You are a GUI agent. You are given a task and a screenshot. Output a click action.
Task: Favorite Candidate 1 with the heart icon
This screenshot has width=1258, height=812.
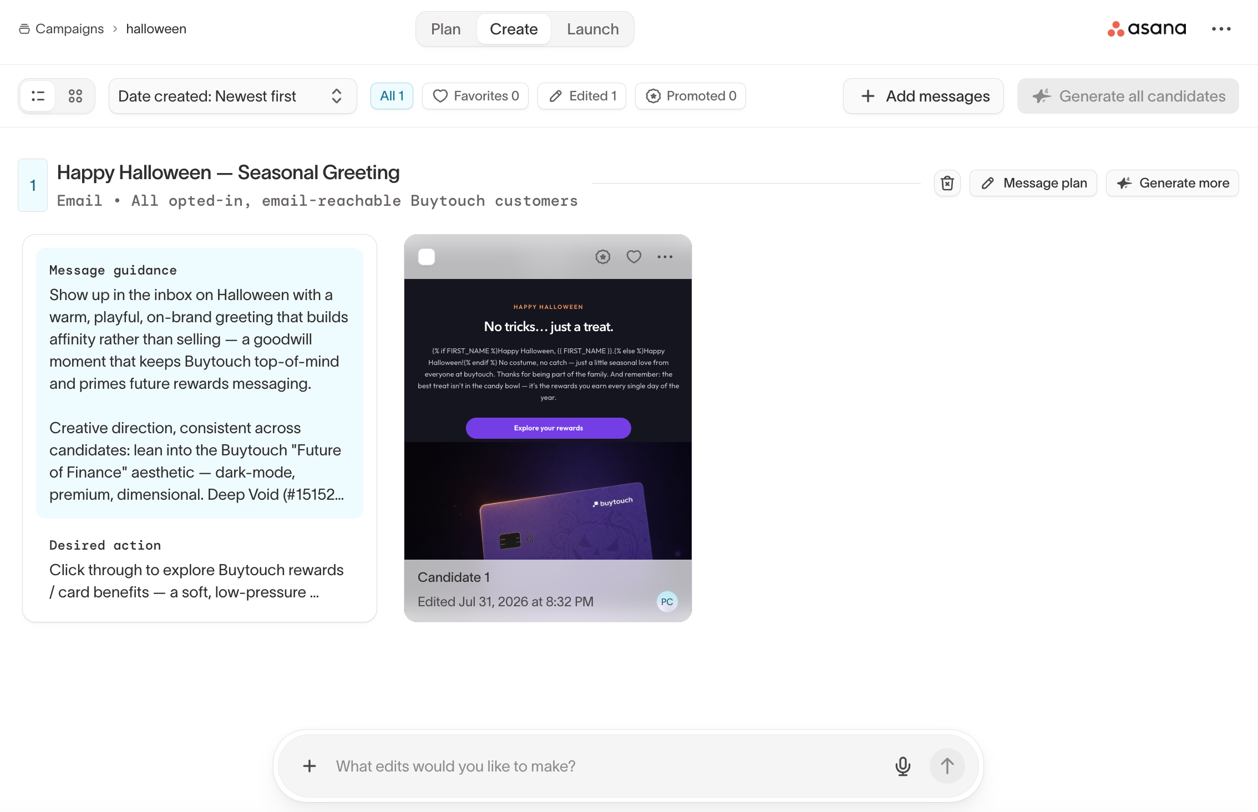pos(634,257)
